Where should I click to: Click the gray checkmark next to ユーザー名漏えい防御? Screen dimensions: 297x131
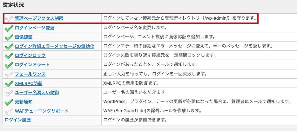click(x=9, y=93)
